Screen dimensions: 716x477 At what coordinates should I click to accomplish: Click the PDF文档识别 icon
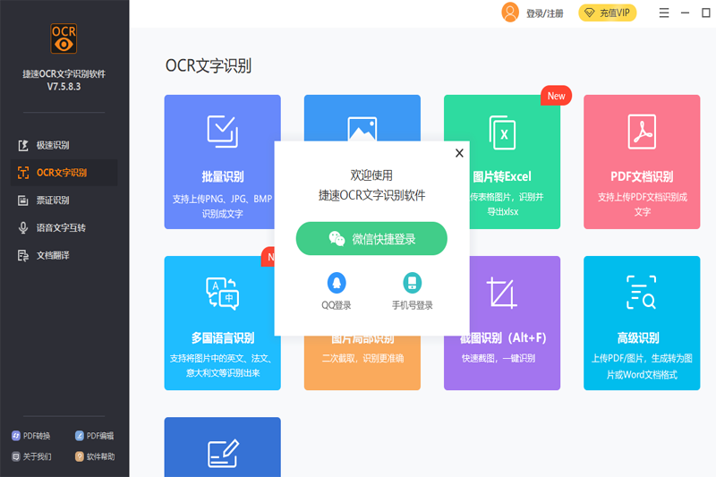pos(641,131)
